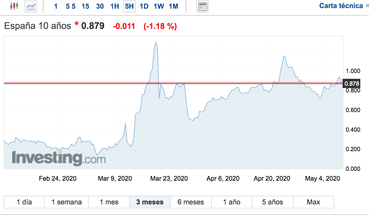Switch to the 6 meses range
Image resolution: width=369 pixels, height=216 pixels.
point(191,202)
